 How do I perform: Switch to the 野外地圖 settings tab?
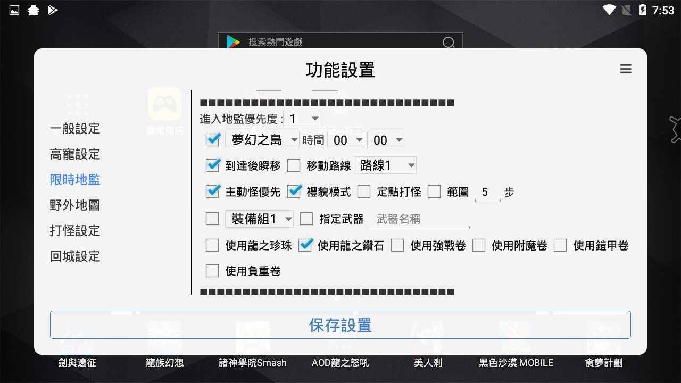[74, 205]
